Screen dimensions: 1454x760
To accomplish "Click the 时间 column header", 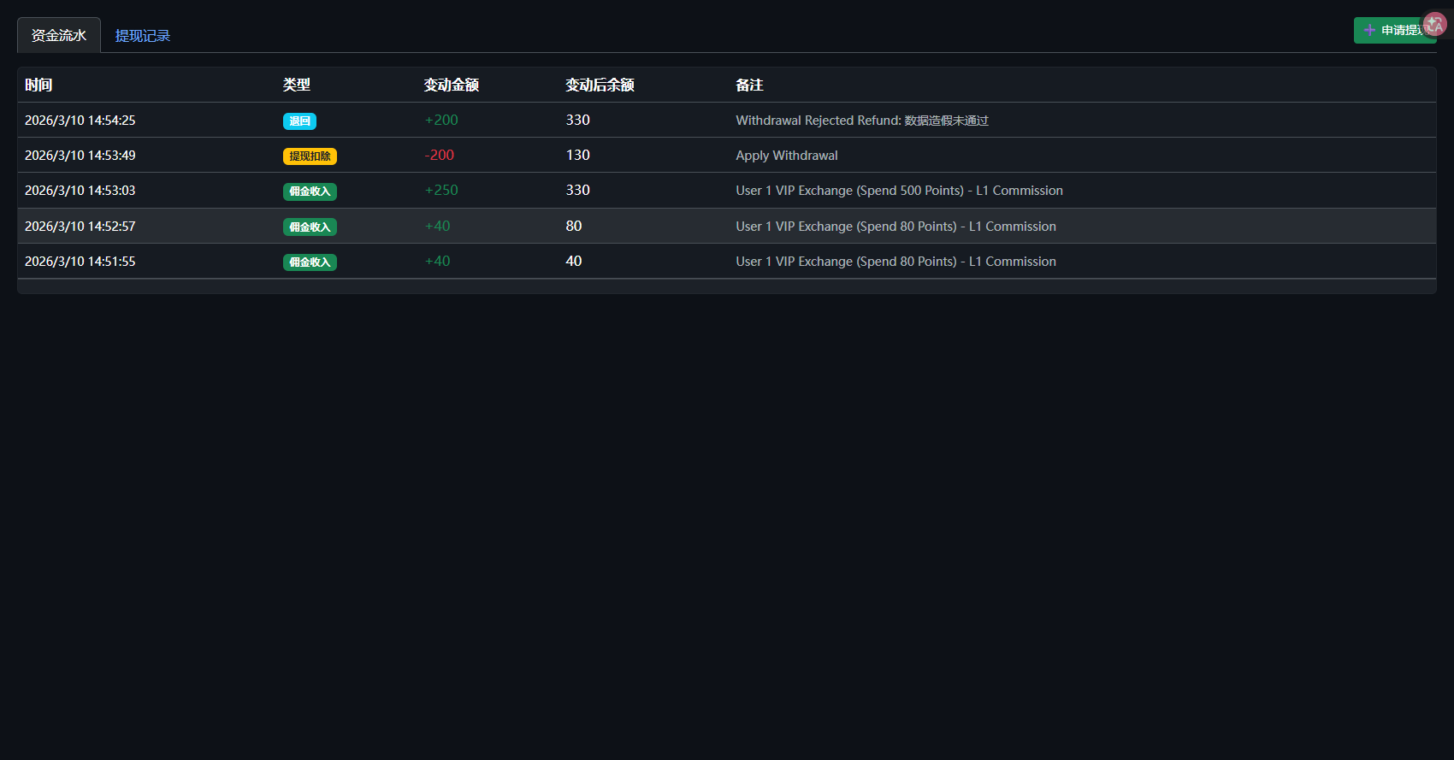I will tap(38, 85).
